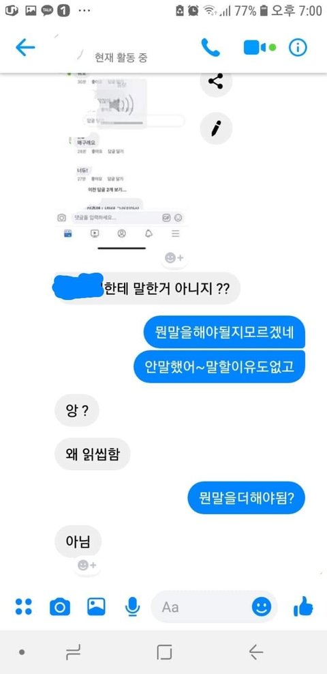
Task: Tap Android home navigation button
Action: tap(164, 652)
